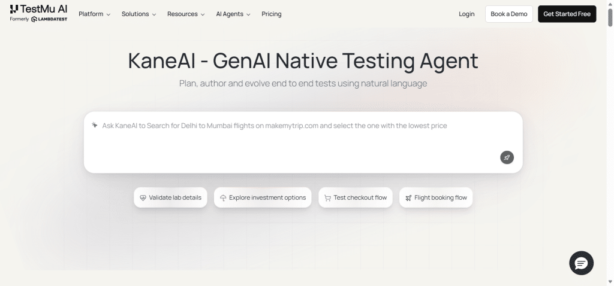Screen dimensions: 614x286
Task: Expand the Platform menu chevron
Action: 109,14
